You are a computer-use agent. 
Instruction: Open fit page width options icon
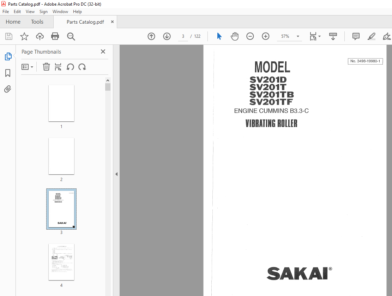click(x=313, y=36)
